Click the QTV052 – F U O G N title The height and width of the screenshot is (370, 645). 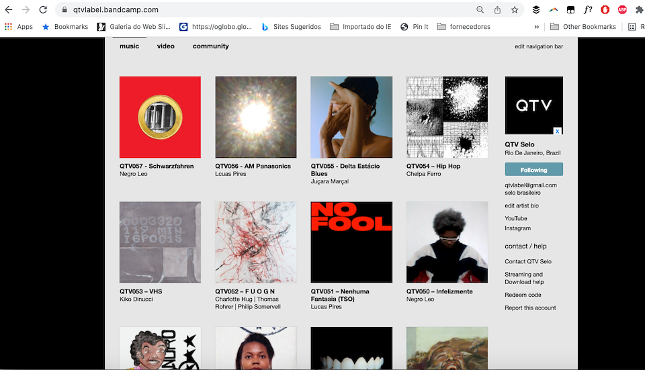click(x=245, y=291)
